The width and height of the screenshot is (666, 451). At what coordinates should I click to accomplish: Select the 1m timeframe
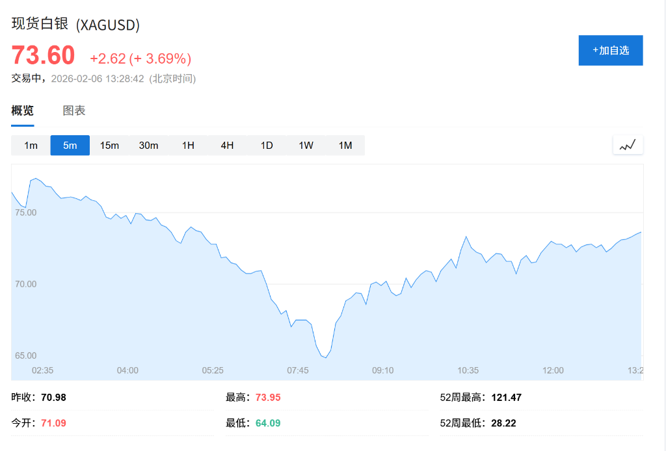click(x=30, y=145)
